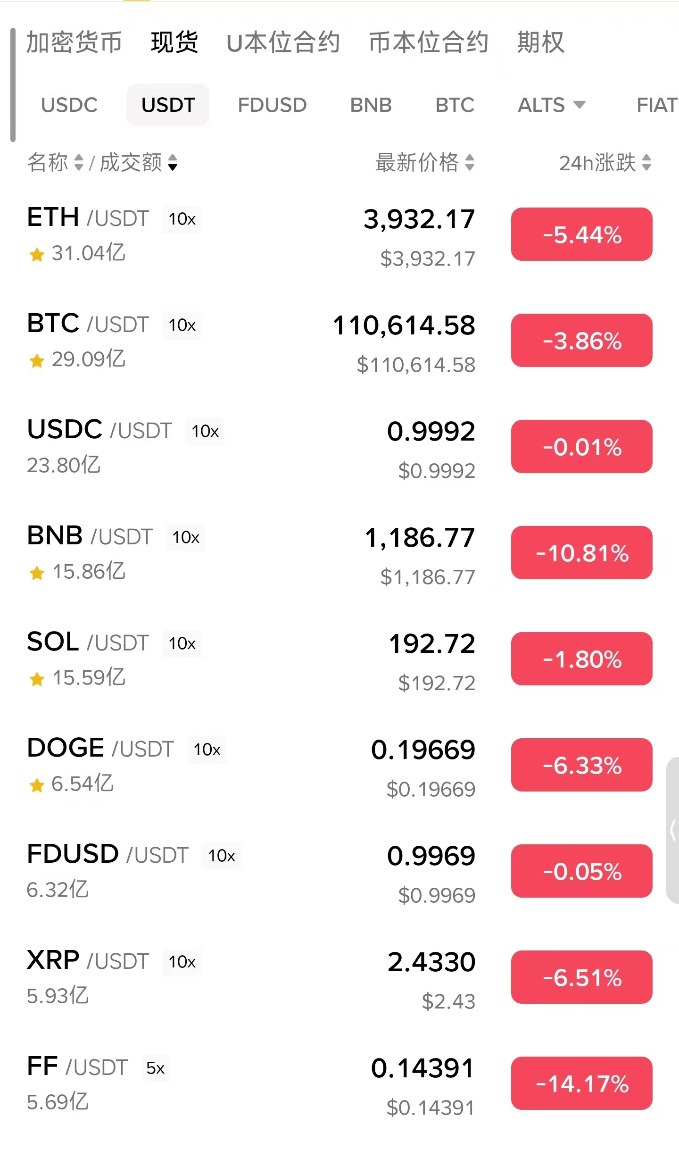Toggle the ETH favorite star
This screenshot has width=679, height=1150.
pyautogui.click(x=37, y=255)
